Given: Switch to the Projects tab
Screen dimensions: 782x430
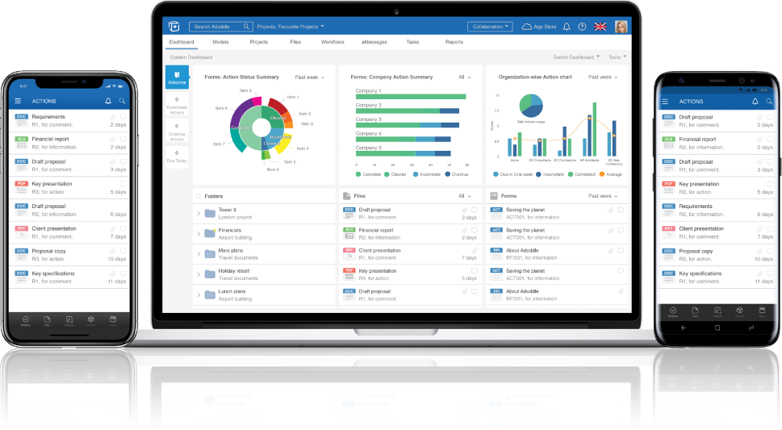Looking at the screenshot, I should point(259,42).
